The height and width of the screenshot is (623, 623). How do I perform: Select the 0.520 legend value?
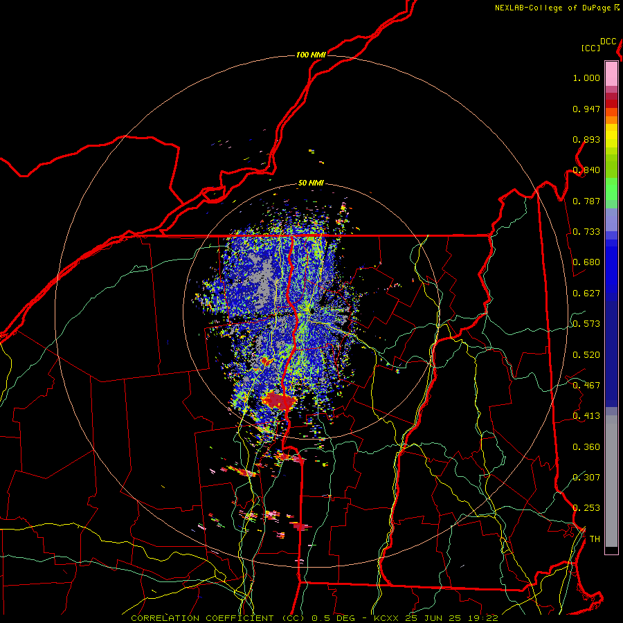(586, 355)
